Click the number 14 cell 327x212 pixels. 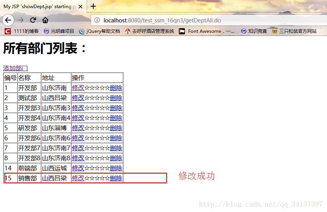click(x=10, y=168)
